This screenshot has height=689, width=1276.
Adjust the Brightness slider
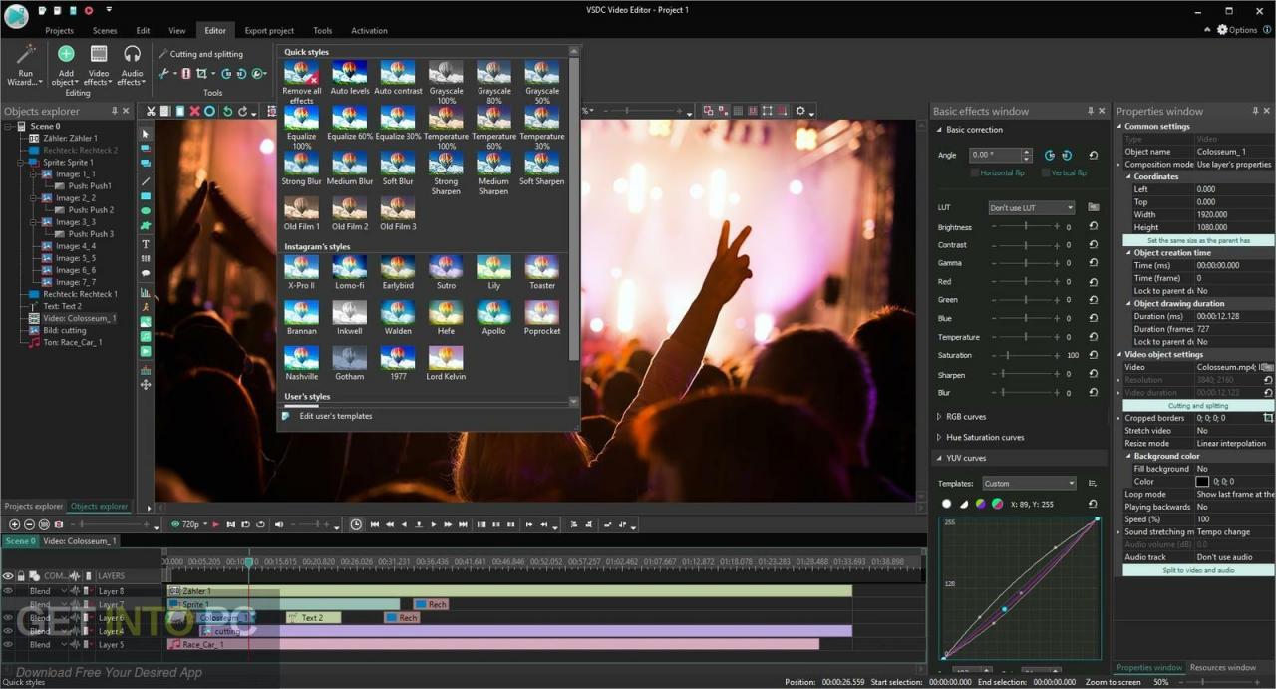(x=1024, y=227)
